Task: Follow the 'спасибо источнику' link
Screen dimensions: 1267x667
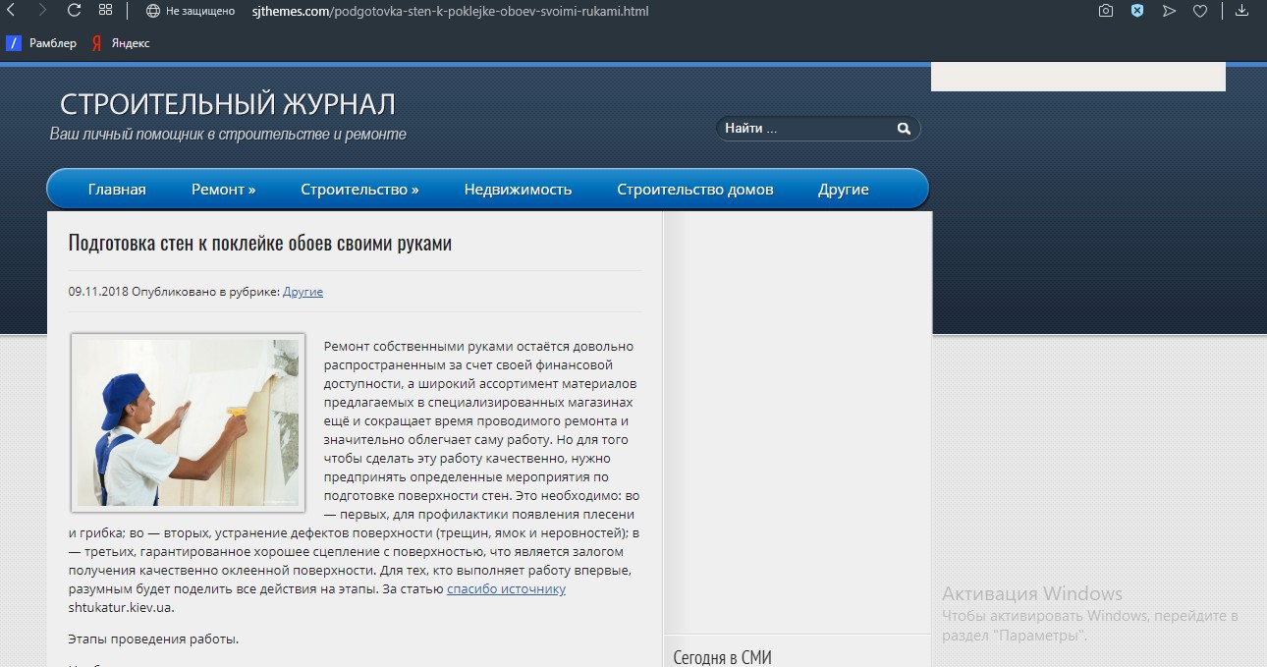Action: [x=506, y=589]
